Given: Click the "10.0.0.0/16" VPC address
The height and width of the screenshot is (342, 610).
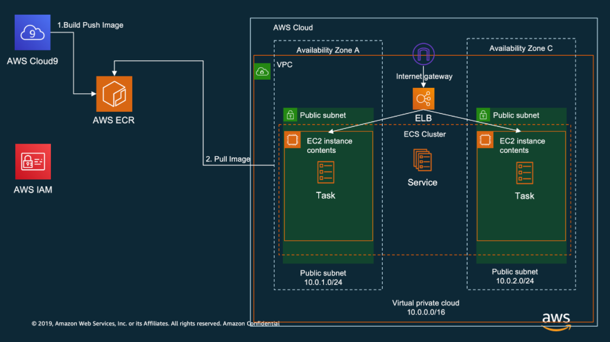Looking at the screenshot, I should [426, 312].
